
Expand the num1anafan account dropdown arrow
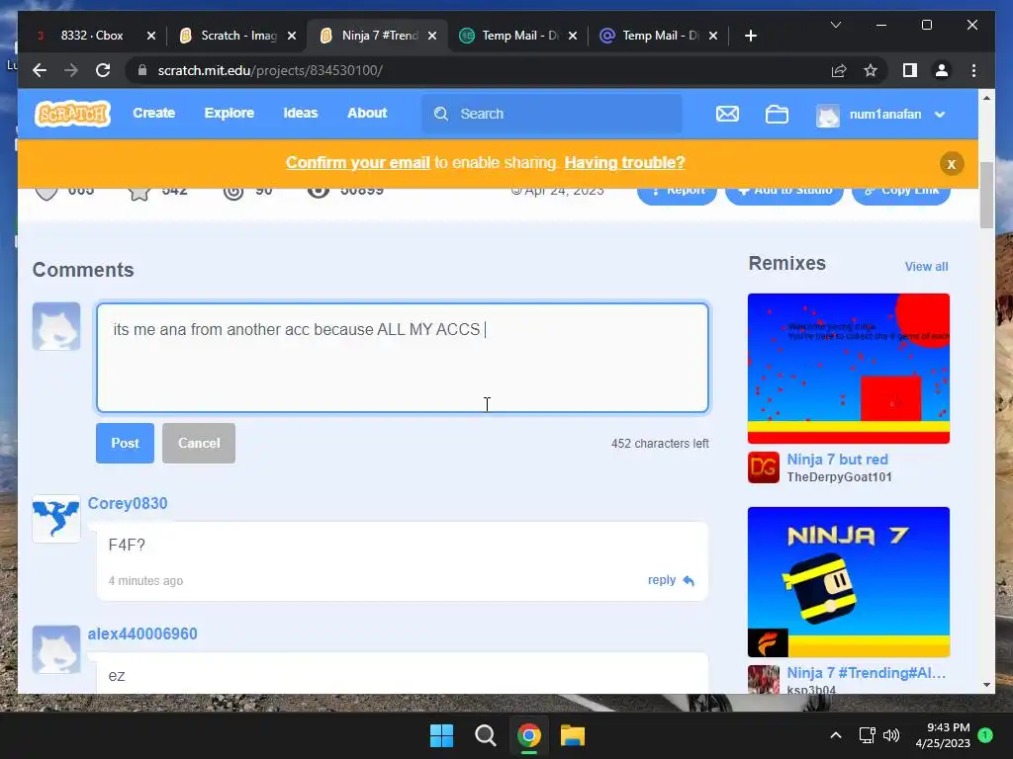940,115
